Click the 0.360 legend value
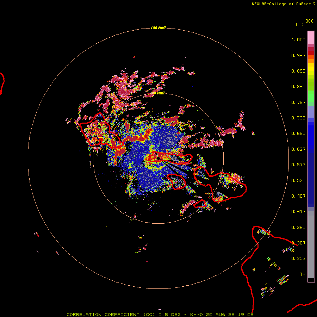The height and width of the screenshot is (317, 317). pos(298,228)
